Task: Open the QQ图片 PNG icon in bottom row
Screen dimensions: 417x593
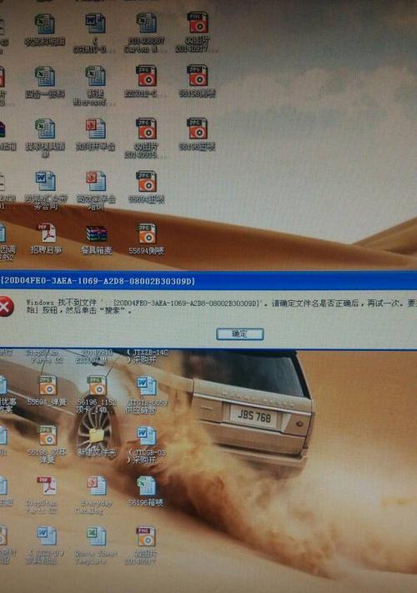Action: click(145, 545)
